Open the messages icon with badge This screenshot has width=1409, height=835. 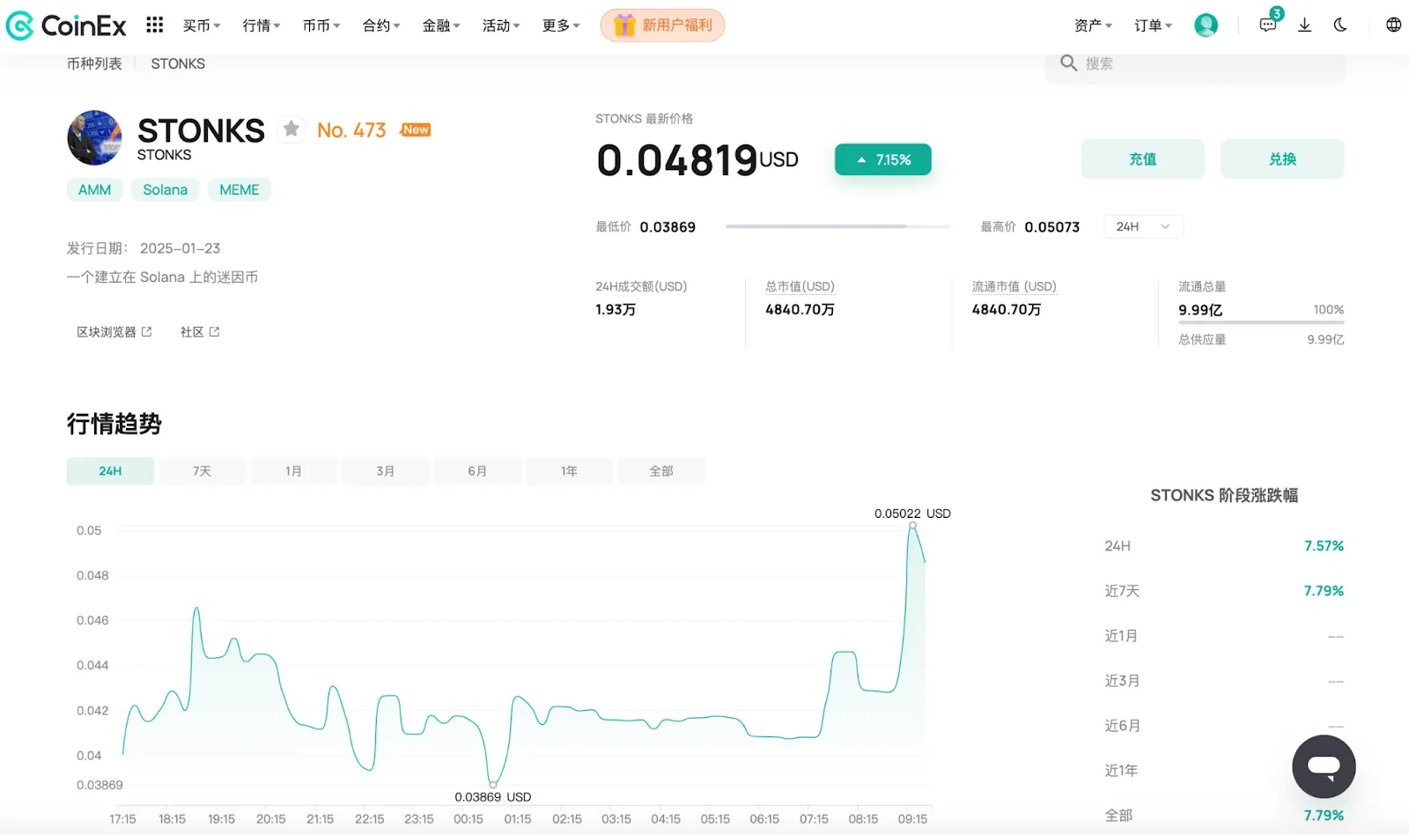pos(1269,23)
